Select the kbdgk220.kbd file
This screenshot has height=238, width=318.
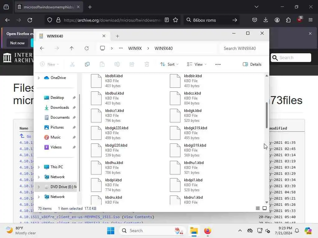[128, 133]
